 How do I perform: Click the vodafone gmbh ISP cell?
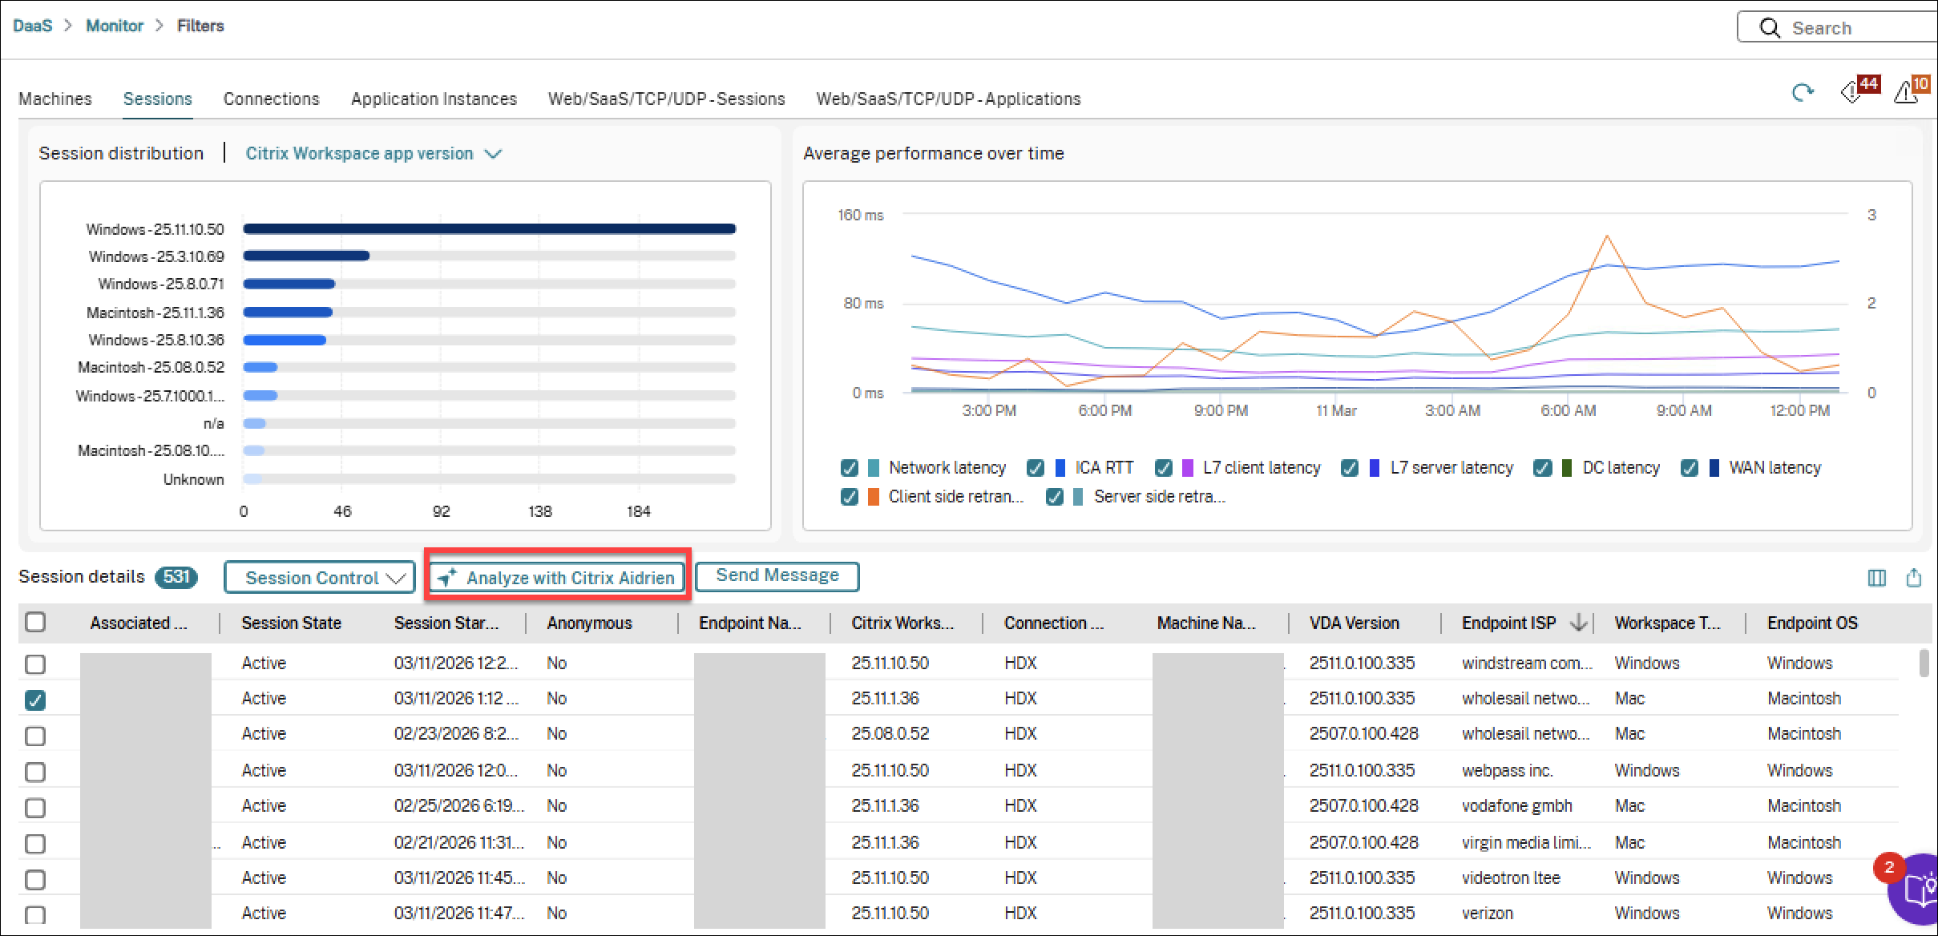coord(1516,805)
